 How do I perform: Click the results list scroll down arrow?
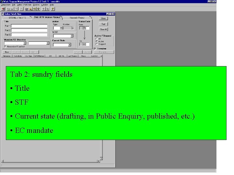(x=101, y=158)
